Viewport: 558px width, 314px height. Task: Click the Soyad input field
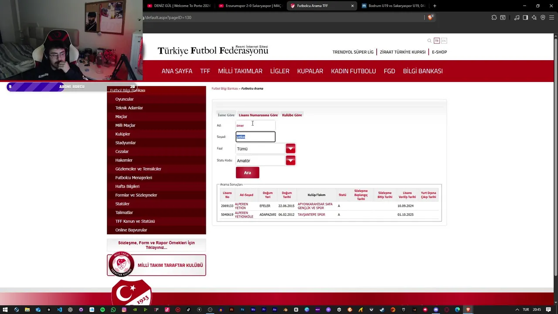pyautogui.click(x=255, y=137)
